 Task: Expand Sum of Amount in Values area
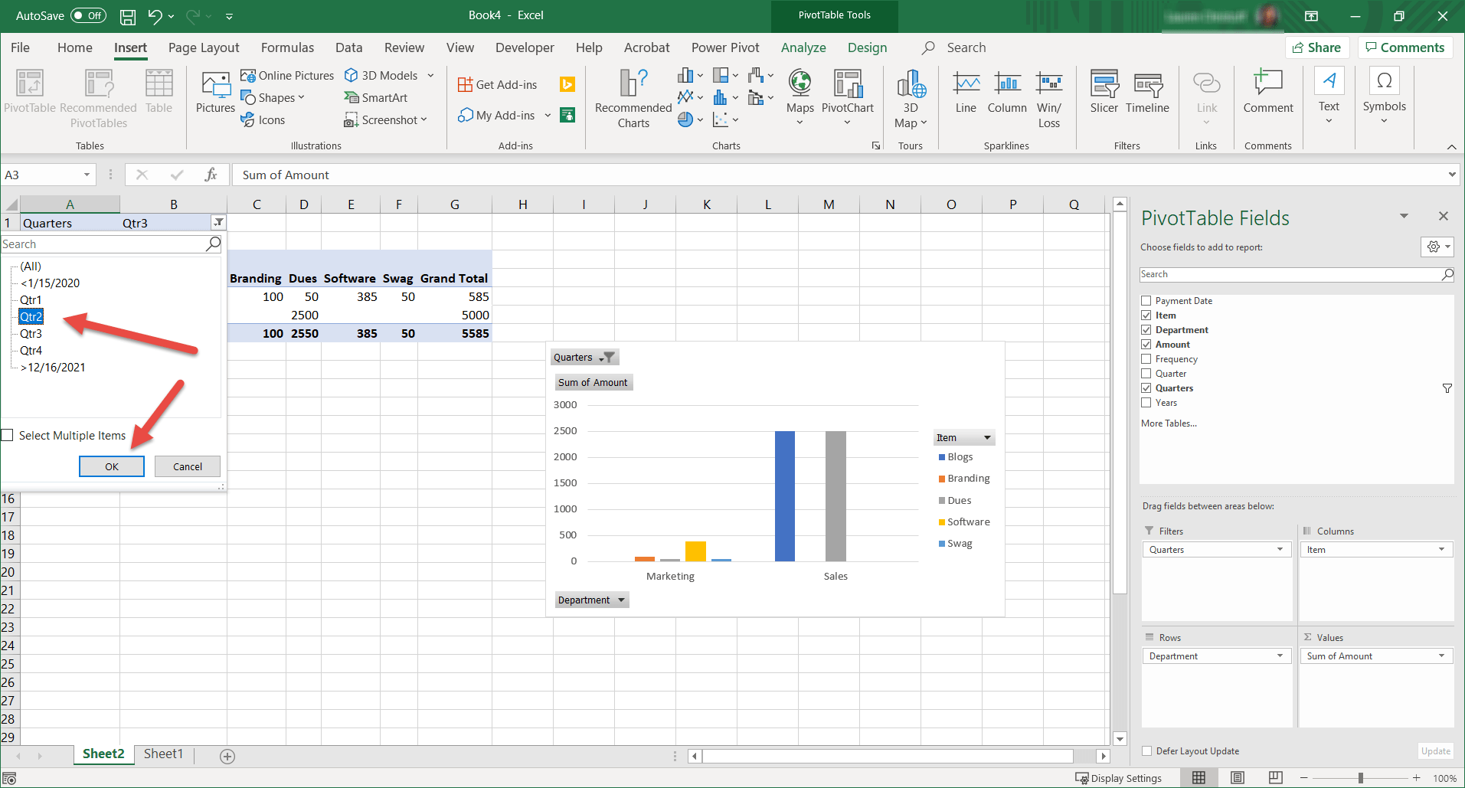(1441, 656)
